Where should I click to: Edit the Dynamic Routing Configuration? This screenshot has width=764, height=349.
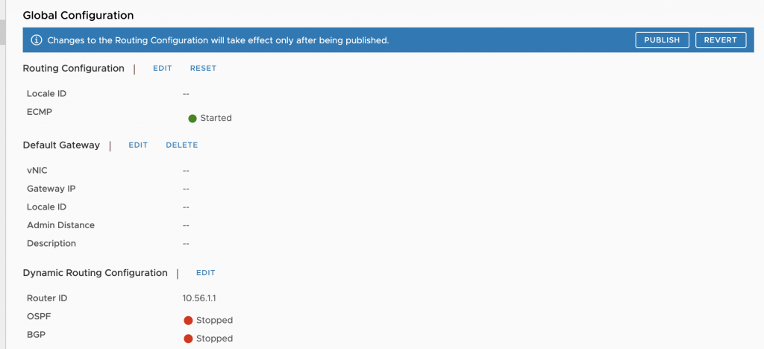(206, 273)
